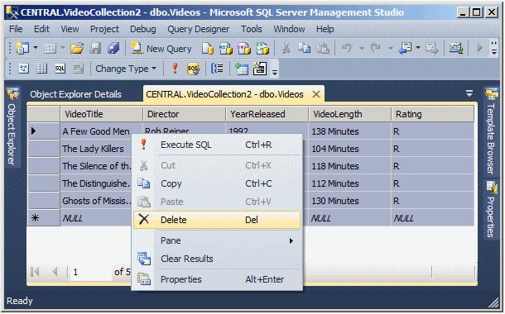
Task: Click the Verify SQL Syntax icon
Action: (193, 69)
